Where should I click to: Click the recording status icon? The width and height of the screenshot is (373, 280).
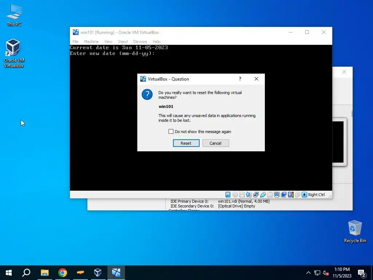[x=283, y=195]
